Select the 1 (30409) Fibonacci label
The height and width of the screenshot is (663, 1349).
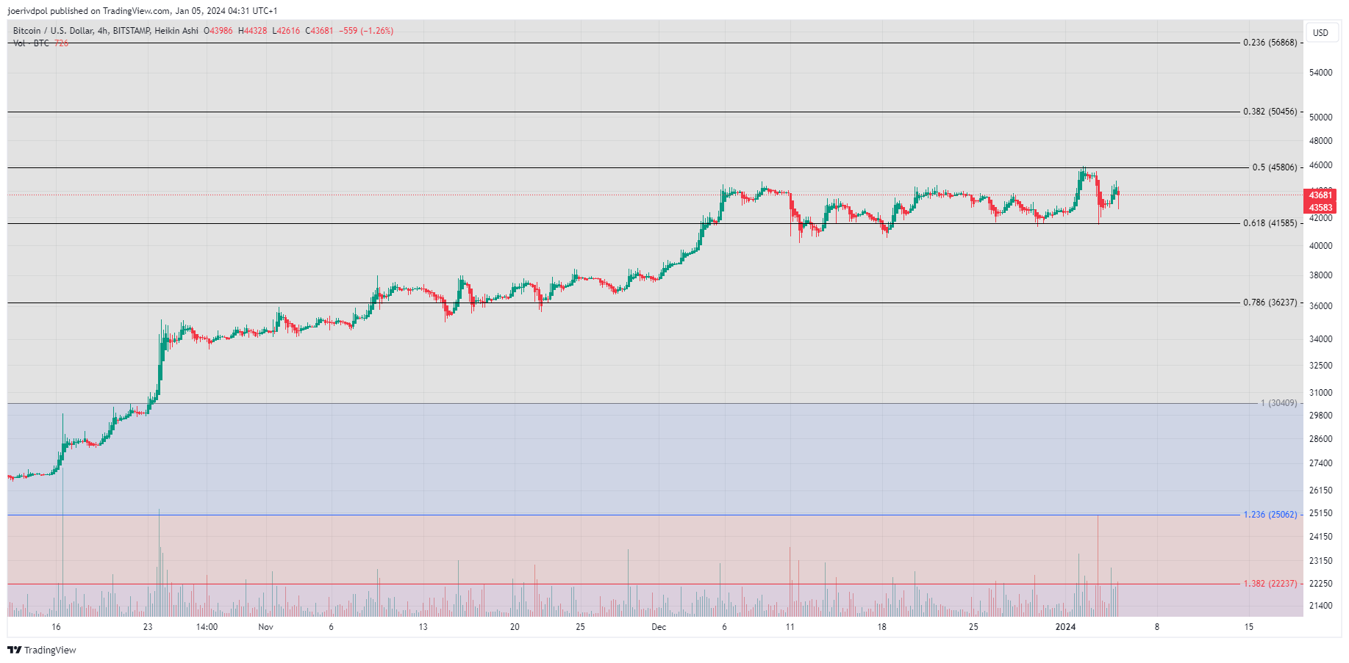(x=1279, y=403)
